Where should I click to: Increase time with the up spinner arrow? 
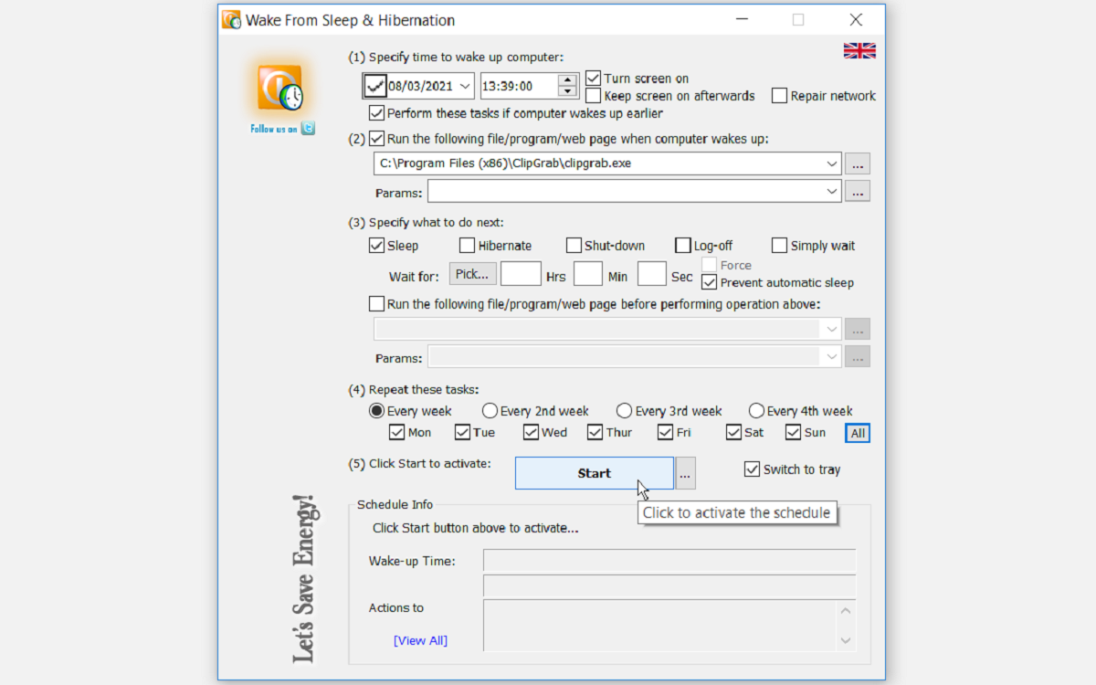click(568, 80)
